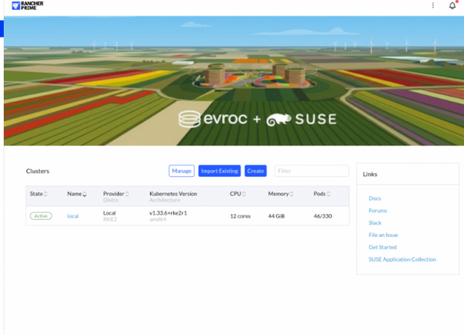This screenshot has height=335, width=464.
Task: Open the local cluster link
Action: [73, 217]
